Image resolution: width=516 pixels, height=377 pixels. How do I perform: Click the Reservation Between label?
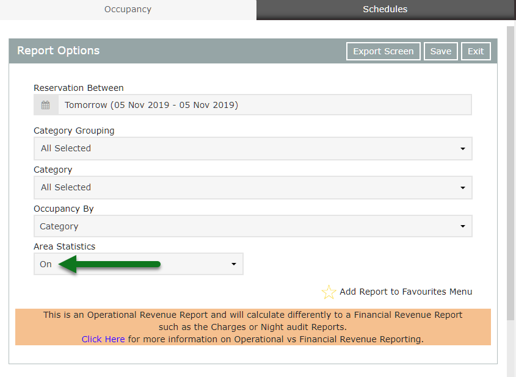coord(79,88)
